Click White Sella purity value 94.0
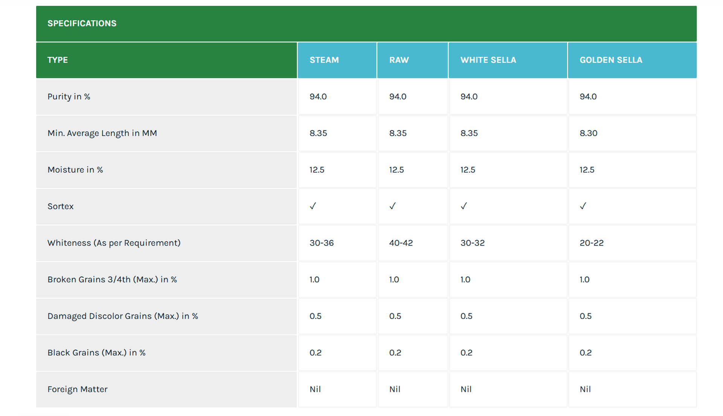 469,97
